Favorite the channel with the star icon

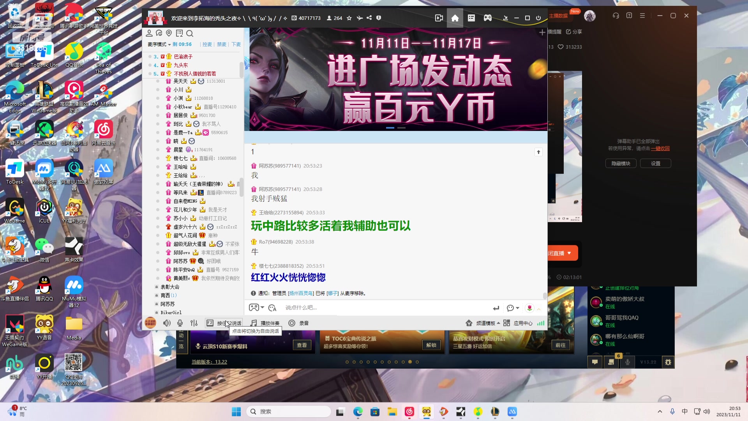click(x=349, y=18)
